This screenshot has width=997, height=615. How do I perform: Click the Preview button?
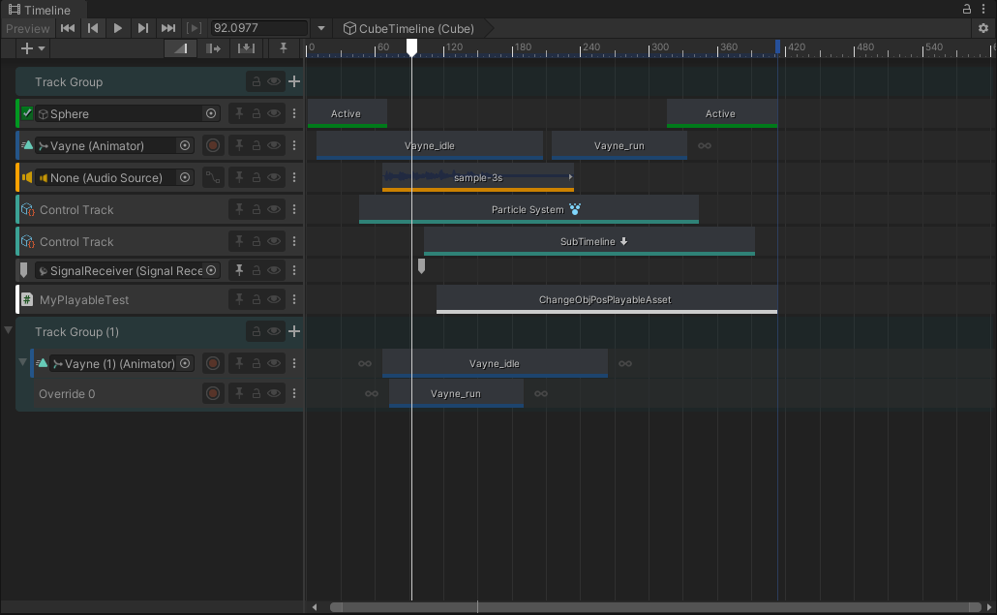pyautogui.click(x=27, y=29)
